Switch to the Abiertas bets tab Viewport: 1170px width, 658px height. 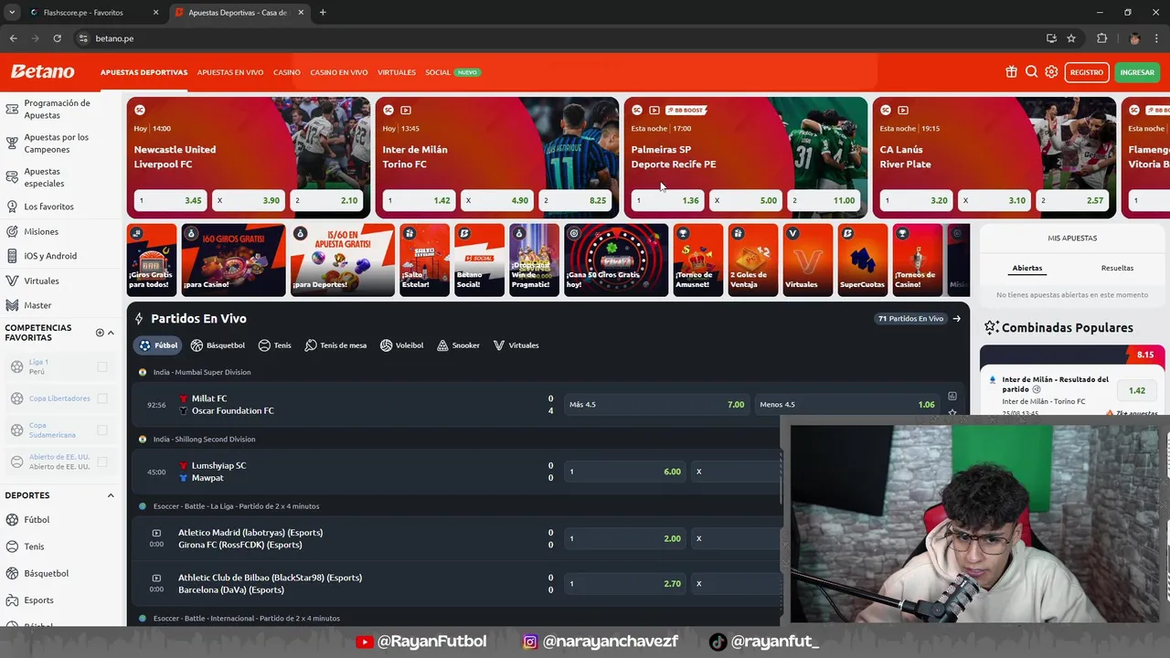click(1027, 268)
